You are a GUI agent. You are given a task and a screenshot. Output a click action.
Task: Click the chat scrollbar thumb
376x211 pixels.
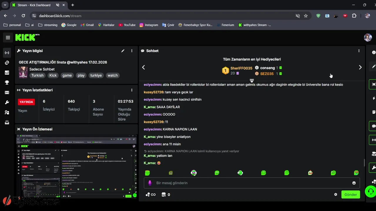[x=365, y=163]
